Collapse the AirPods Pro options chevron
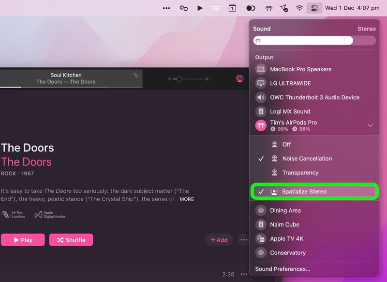The image size is (387, 282). [370, 125]
